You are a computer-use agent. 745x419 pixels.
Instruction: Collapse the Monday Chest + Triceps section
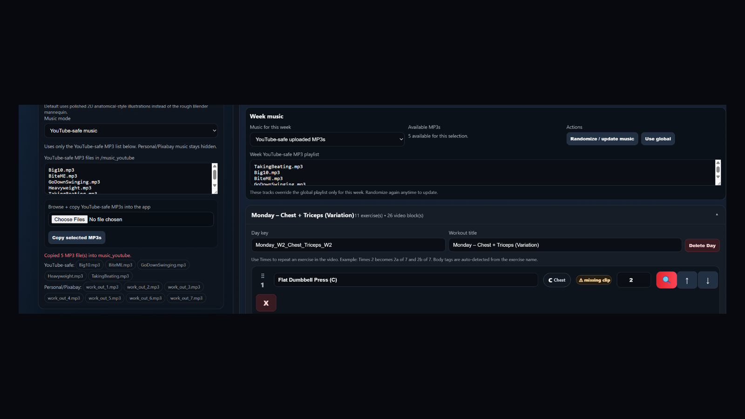[x=717, y=215]
